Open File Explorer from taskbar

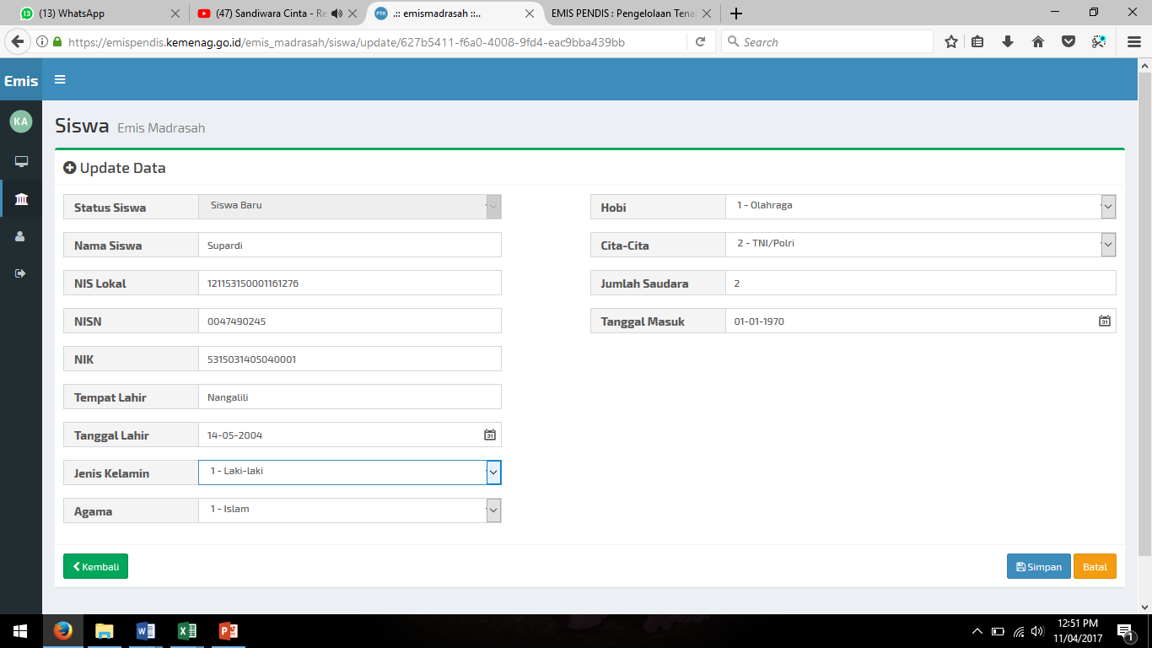coord(104,631)
